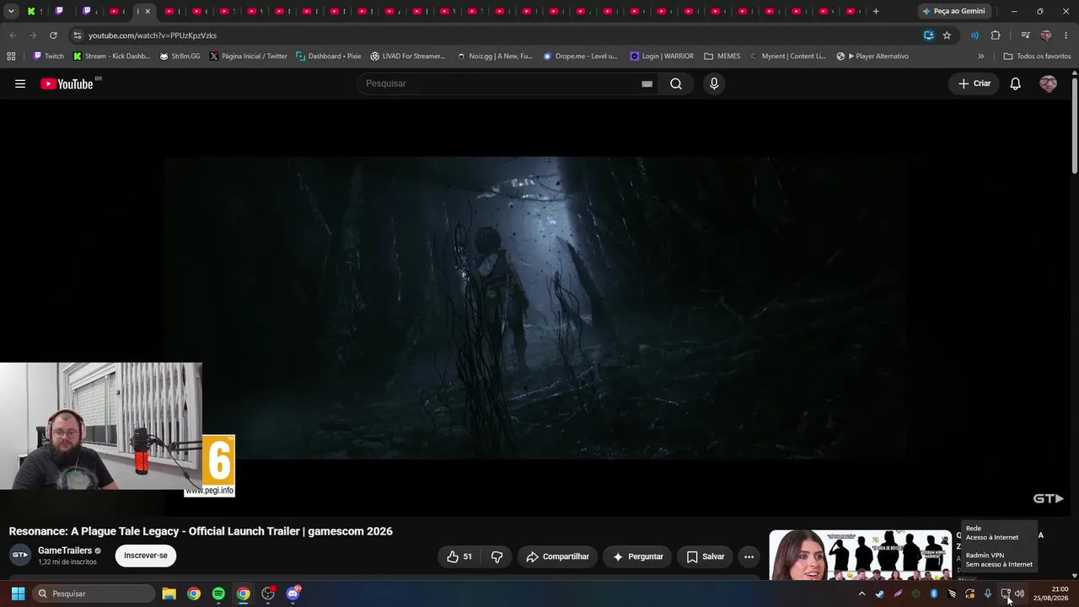Viewport: 1079px width, 607px height.
Task: Click the Windows taskbar Pesquisar box
Action: point(94,594)
